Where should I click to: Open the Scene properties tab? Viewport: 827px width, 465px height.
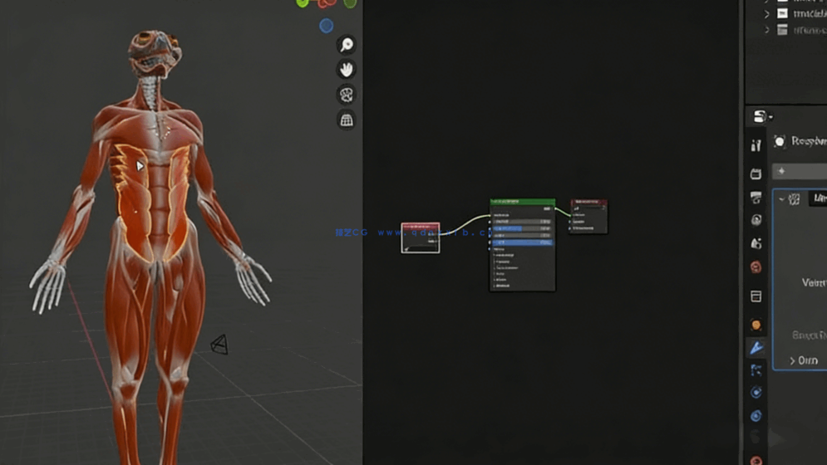(756, 243)
